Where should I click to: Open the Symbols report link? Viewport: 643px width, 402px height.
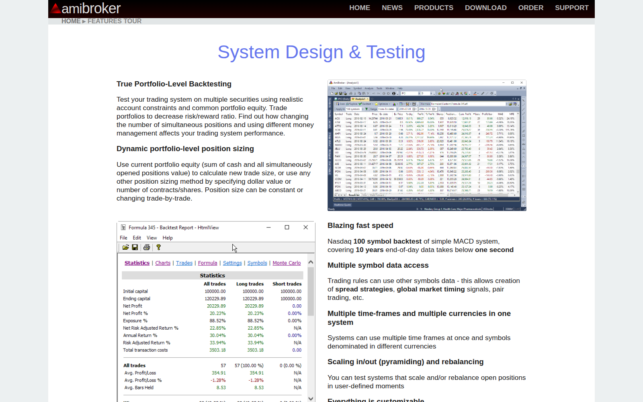[257, 263]
